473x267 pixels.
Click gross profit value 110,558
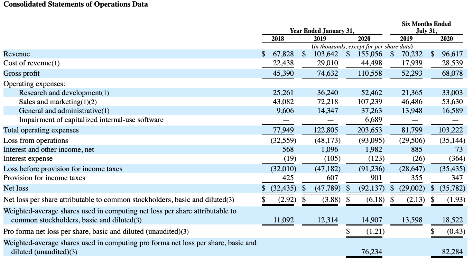(370, 73)
